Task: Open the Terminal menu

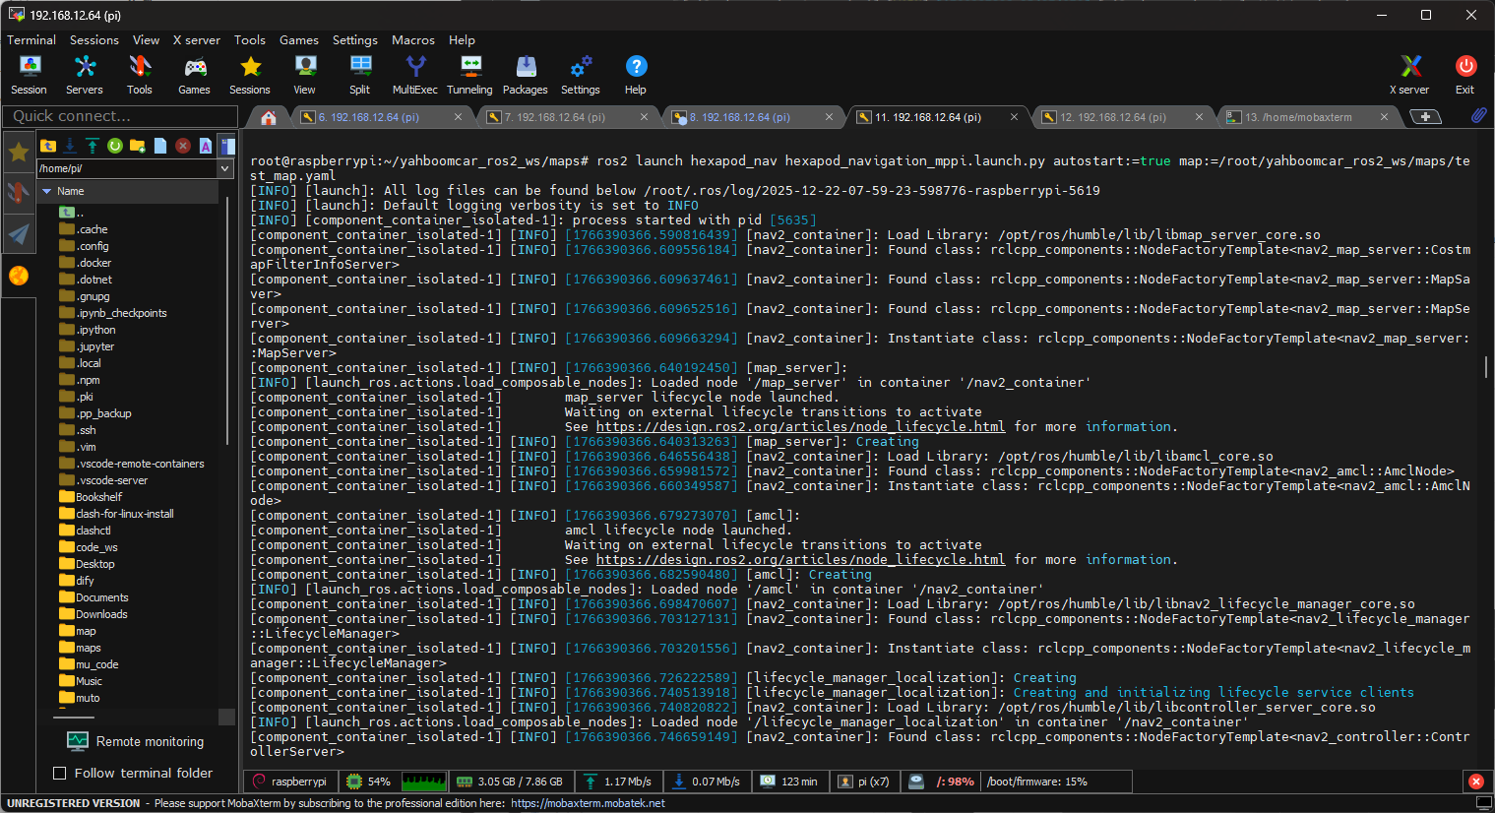Action: coord(31,40)
